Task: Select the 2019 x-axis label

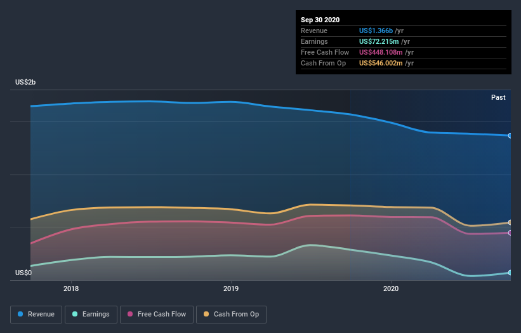Action: (231, 289)
